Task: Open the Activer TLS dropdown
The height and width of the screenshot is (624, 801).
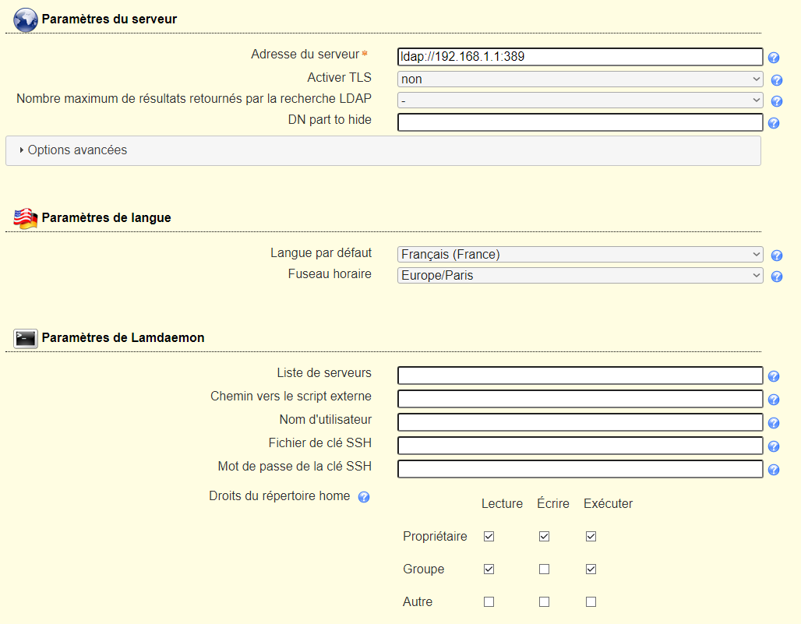Action: click(580, 79)
